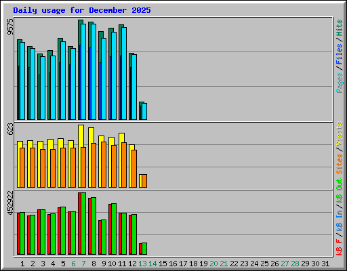Click the green day 13 label on the x-axis

click(x=142, y=264)
